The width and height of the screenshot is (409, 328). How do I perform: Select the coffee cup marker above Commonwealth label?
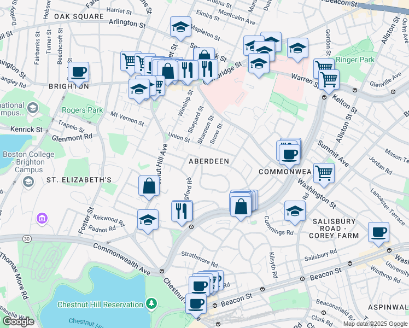(x=289, y=154)
